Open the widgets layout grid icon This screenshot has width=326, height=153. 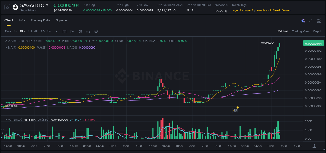(319, 20)
